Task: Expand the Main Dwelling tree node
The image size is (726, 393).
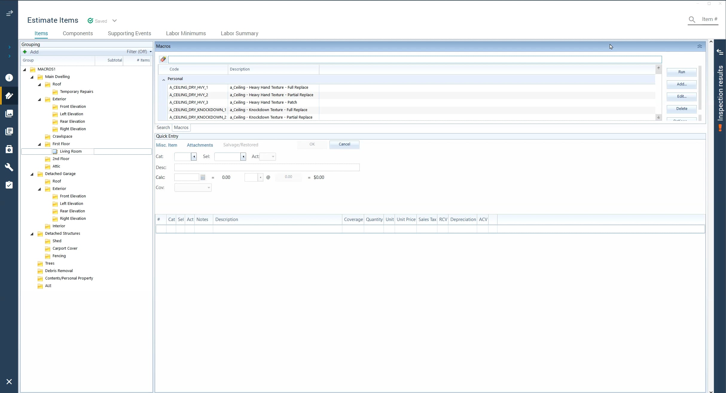Action: [31, 76]
